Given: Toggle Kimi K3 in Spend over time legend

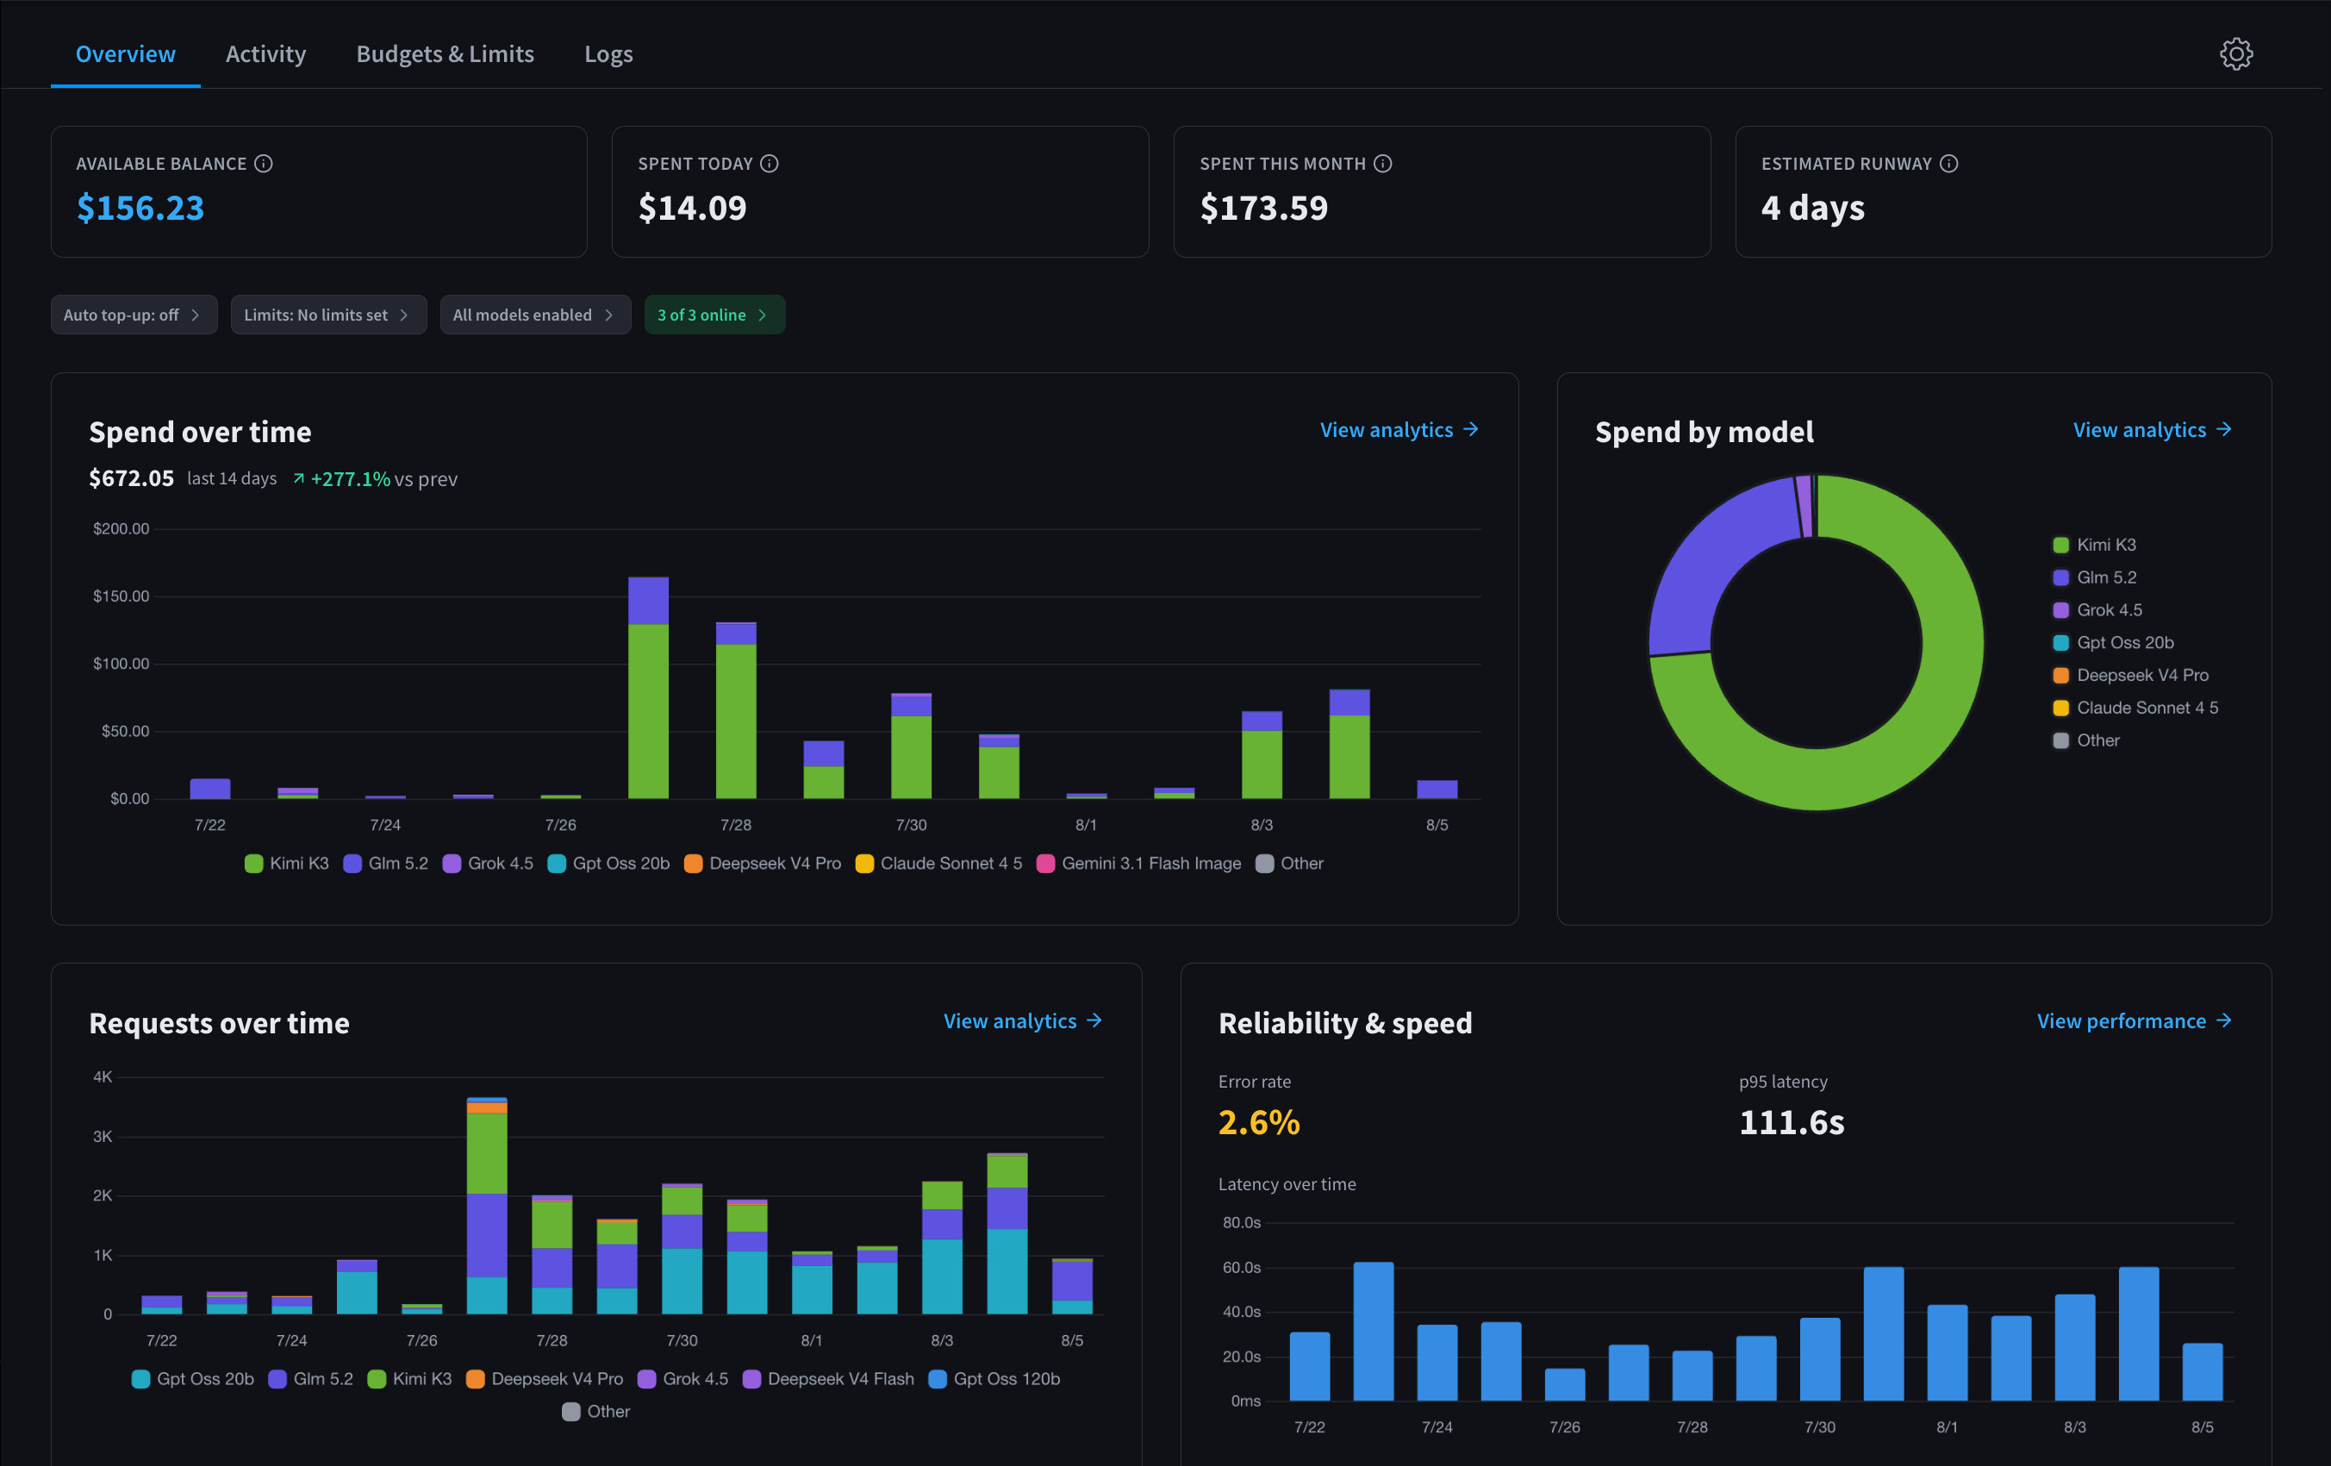Looking at the screenshot, I should [x=288, y=863].
